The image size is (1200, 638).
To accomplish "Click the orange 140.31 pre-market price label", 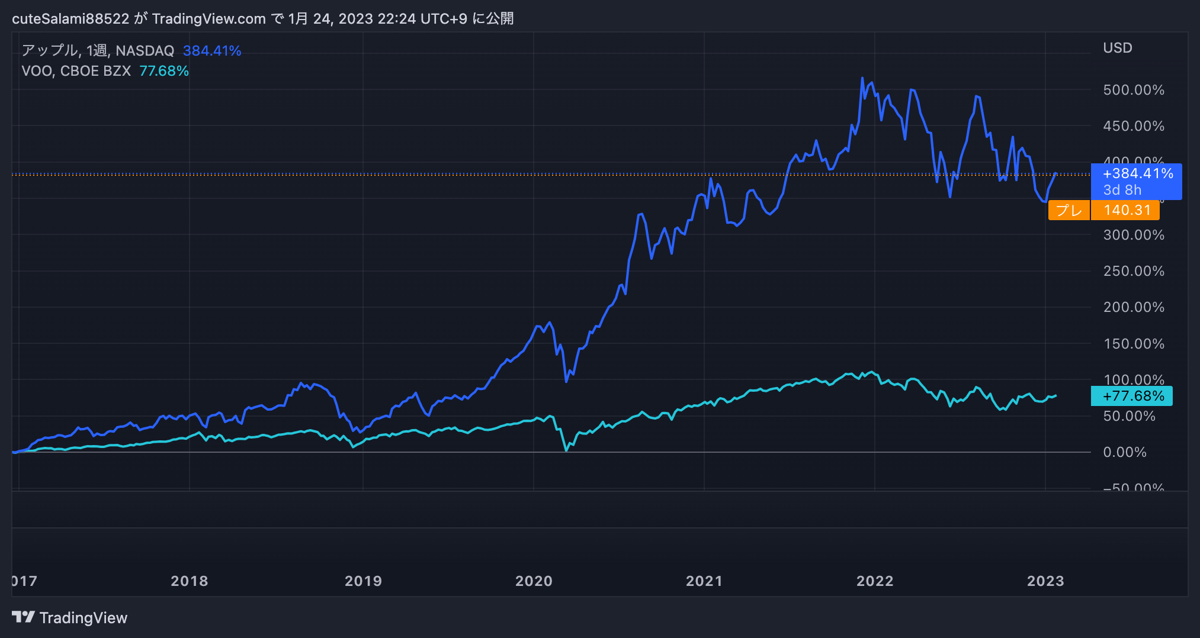I will click(1124, 210).
